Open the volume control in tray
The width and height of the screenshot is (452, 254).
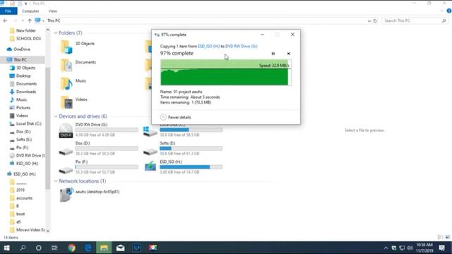coord(410,248)
